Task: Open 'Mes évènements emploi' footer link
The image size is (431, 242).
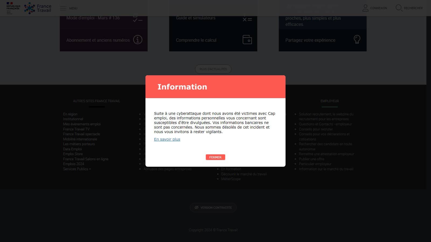Action: coord(82,124)
